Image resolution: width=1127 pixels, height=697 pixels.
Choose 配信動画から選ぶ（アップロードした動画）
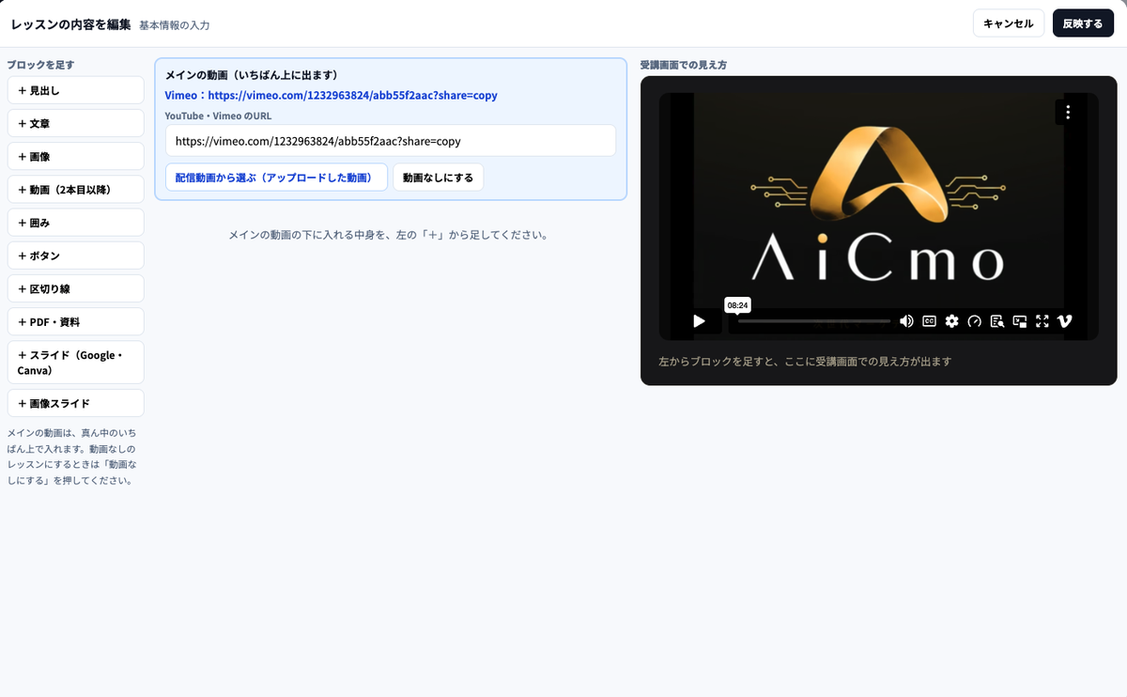[276, 177]
